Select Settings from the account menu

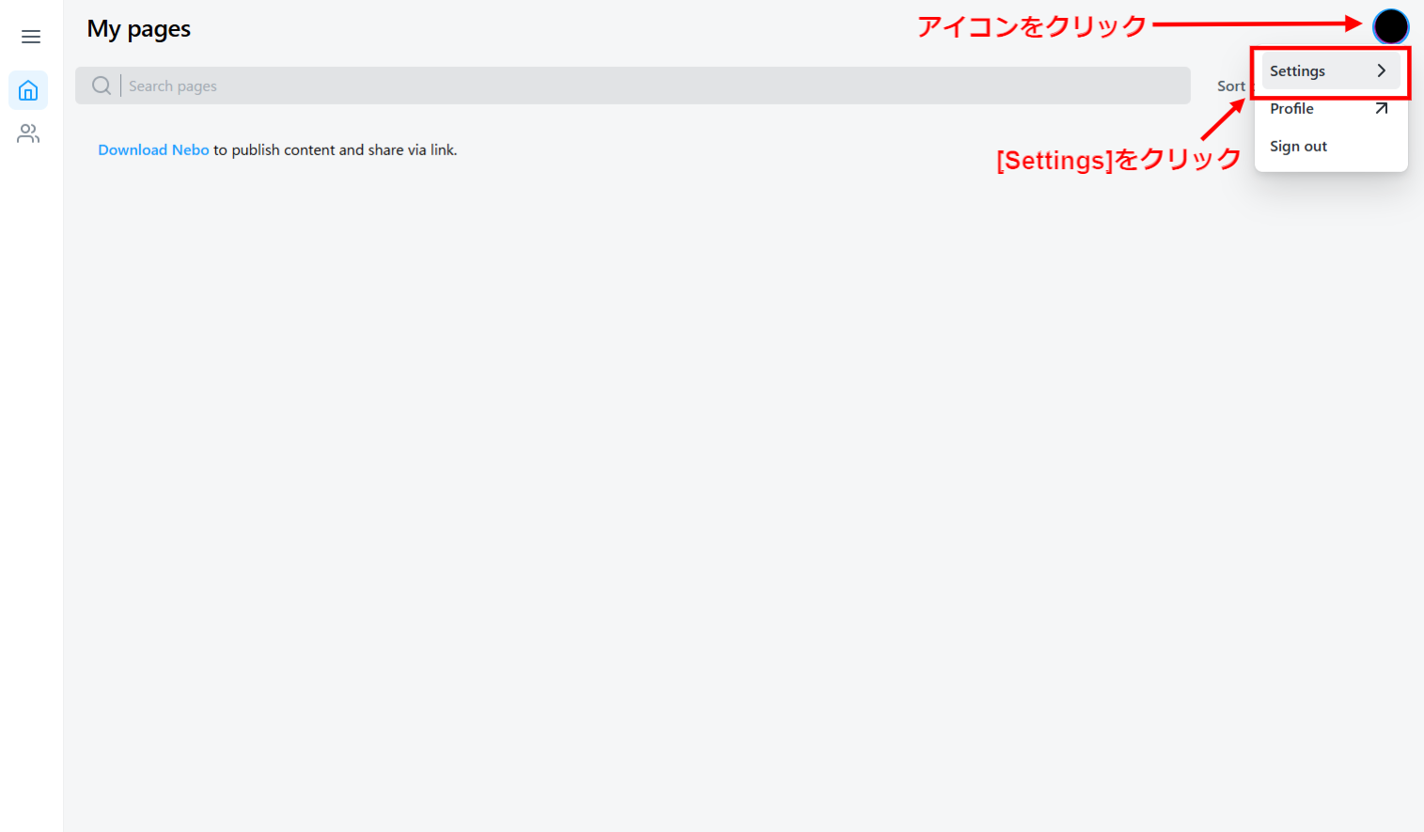(x=1298, y=71)
